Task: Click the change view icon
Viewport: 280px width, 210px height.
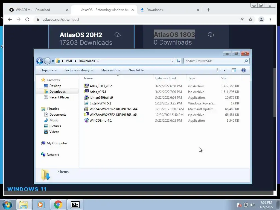Action: coord(219,70)
